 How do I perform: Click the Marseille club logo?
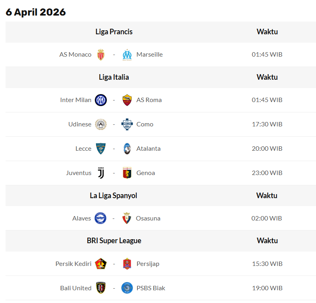[x=127, y=55]
